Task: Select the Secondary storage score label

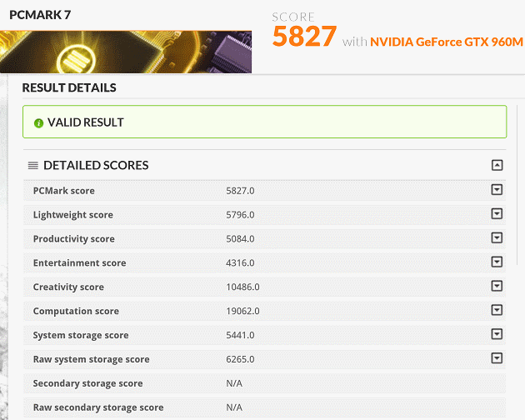Action: coord(87,383)
